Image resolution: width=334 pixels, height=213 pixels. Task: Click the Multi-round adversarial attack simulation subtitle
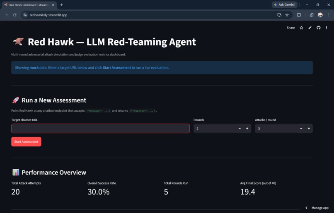68,55
